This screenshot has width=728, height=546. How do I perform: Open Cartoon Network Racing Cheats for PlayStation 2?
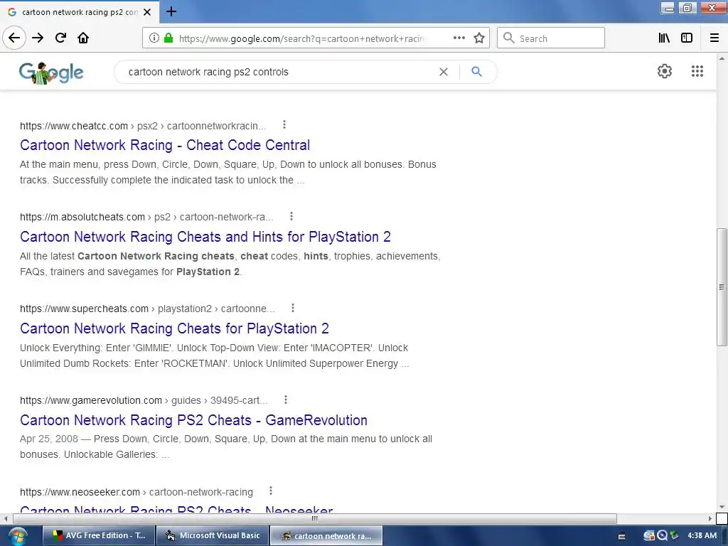[174, 328]
